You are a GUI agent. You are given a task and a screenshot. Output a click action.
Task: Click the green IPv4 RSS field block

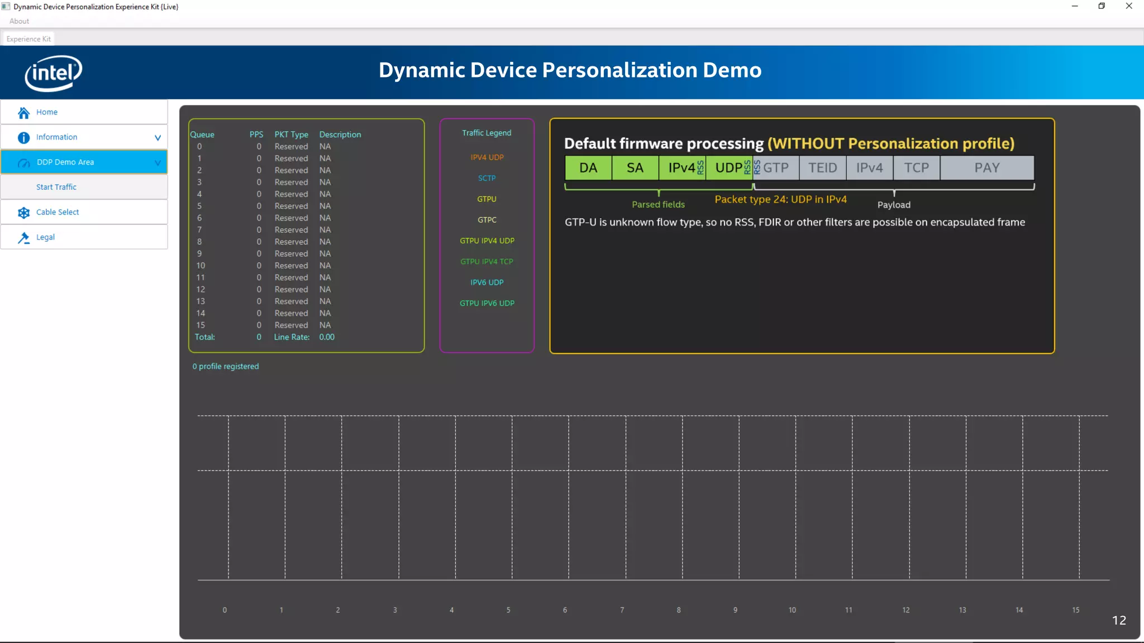tap(683, 168)
